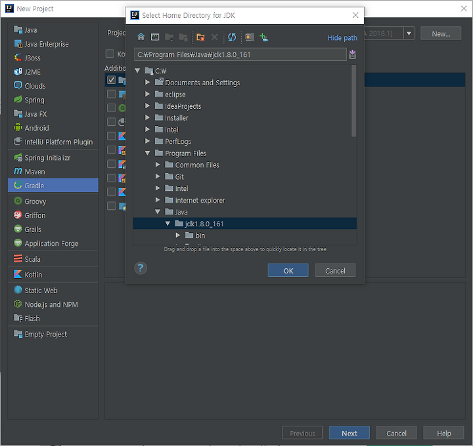Viewport: 473px width, 446px height.
Task: Select the Installer folder row
Action: (x=244, y=118)
